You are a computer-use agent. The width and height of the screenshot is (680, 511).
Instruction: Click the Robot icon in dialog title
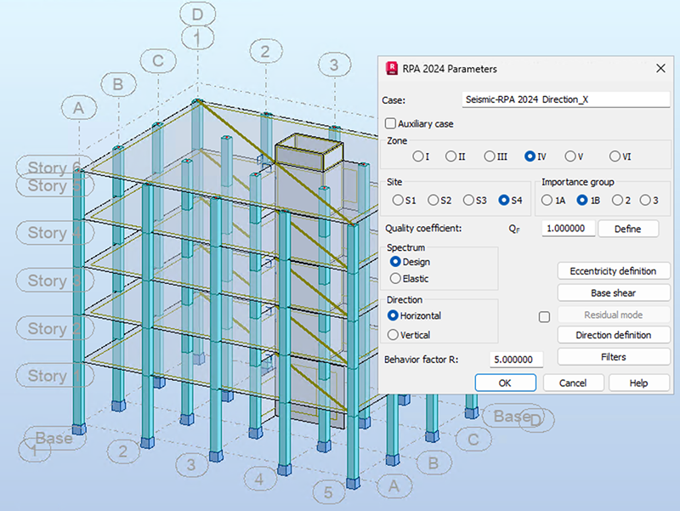[x=392, y=69]
